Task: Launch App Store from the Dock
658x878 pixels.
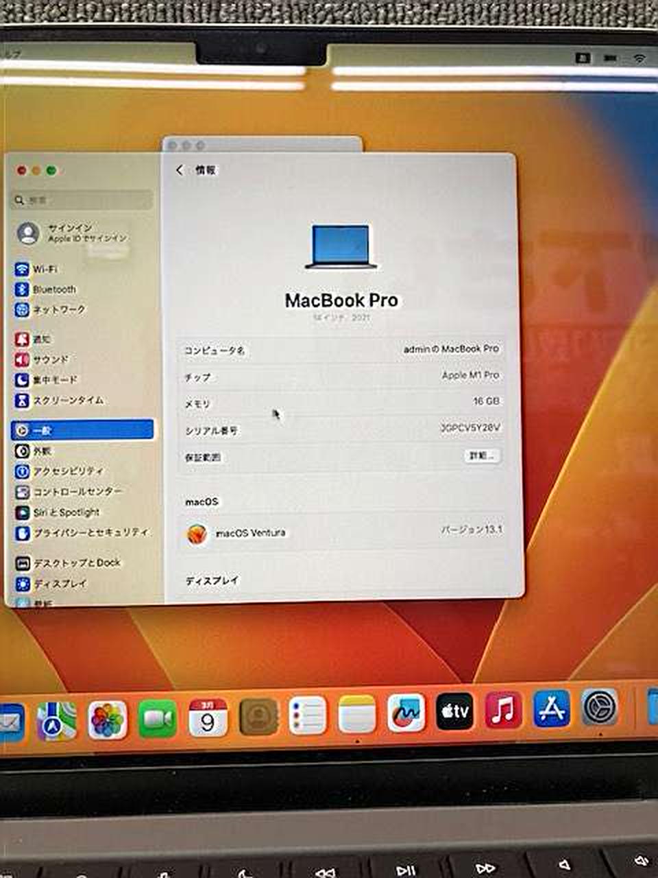Action: [551, 709]
